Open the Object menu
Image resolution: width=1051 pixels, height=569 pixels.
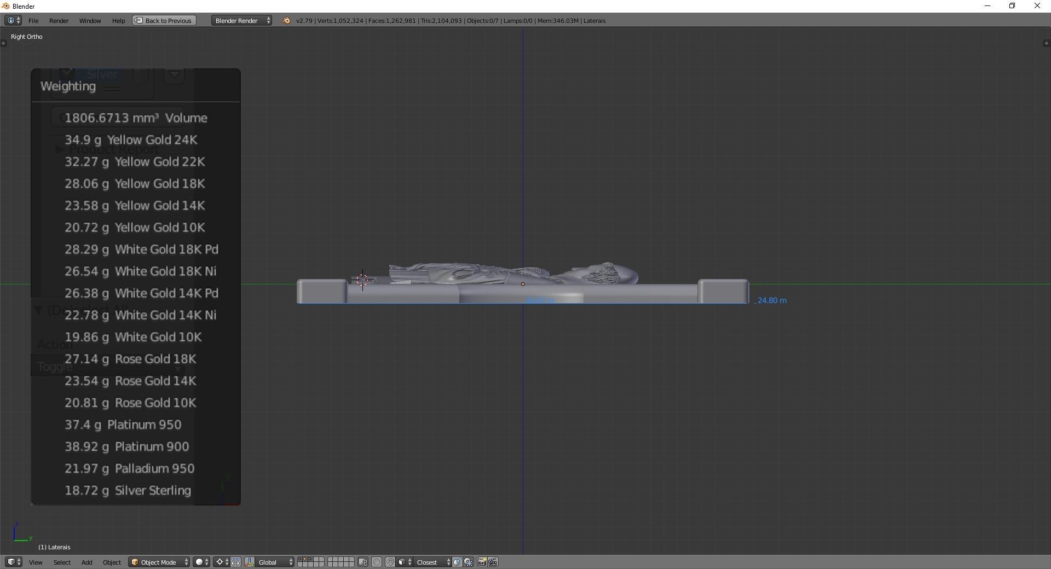[x=112, y=562]
